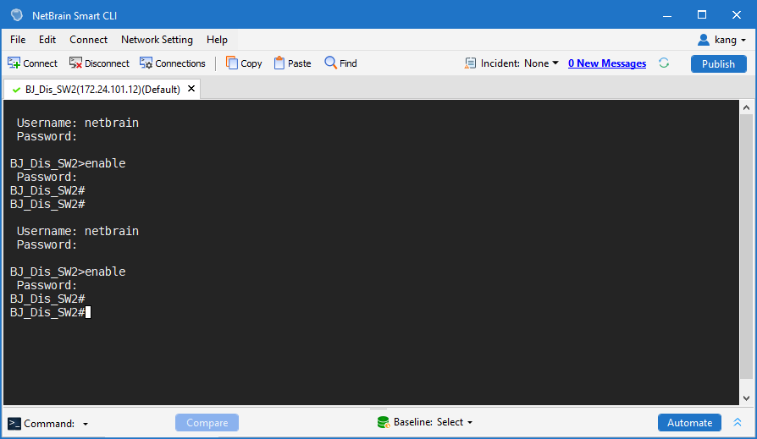Click the Baseline database icon
Screen dimensions: 757x439
coord(384,422)
